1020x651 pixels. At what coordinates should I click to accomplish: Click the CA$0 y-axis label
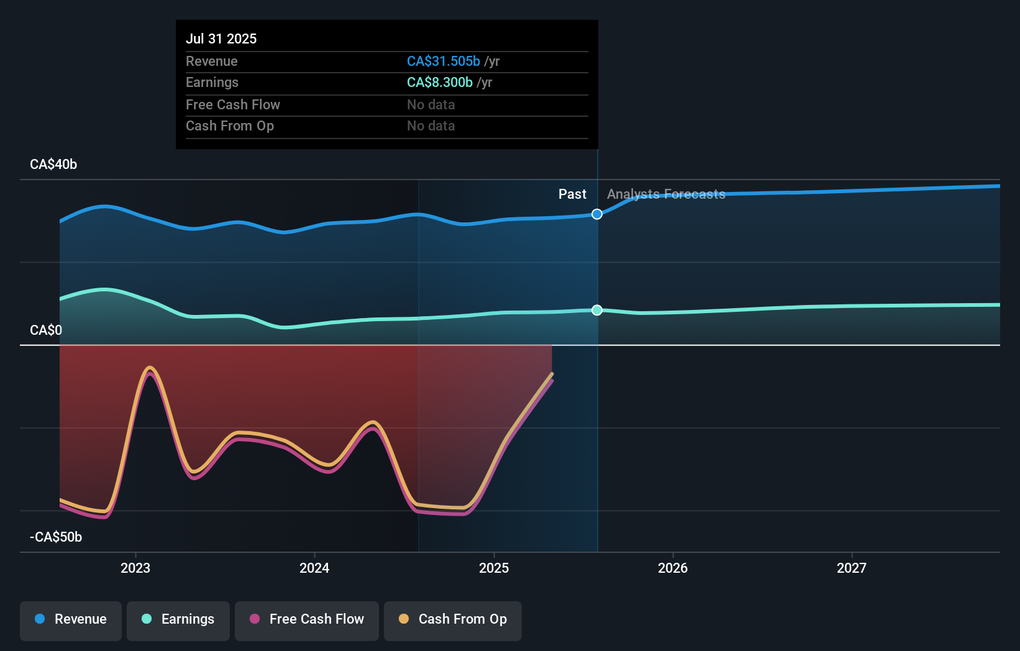click(x=46, y=330)
